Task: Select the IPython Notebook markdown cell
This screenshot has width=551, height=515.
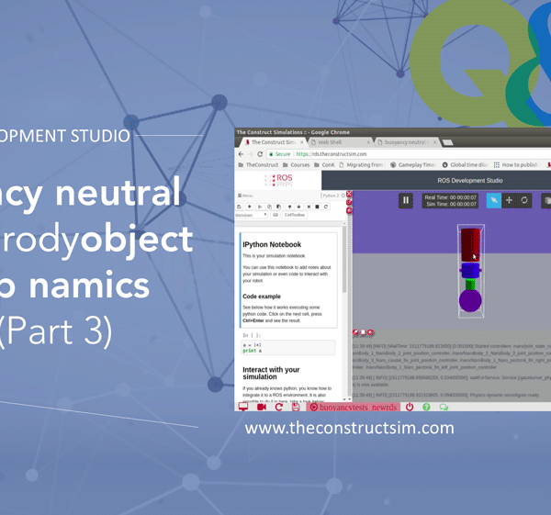Action: (288, 280)
